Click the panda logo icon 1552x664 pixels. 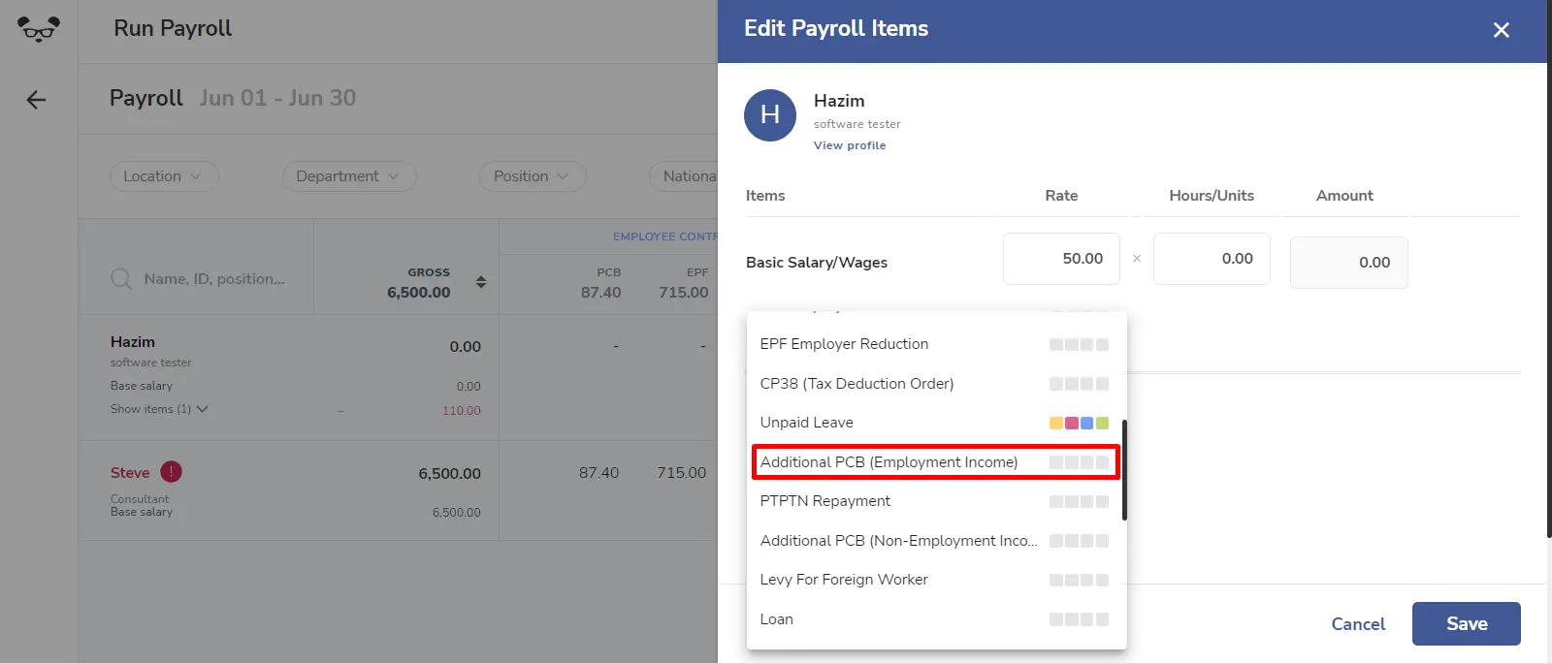[39, 29]
